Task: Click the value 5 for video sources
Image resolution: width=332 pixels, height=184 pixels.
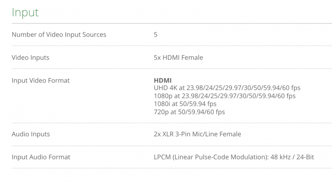Action: (156, 34)
